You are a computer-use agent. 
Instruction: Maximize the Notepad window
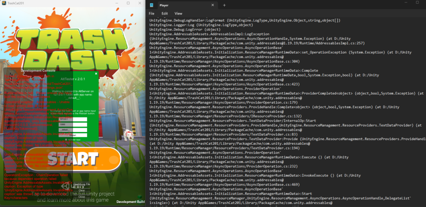point(417,2)
